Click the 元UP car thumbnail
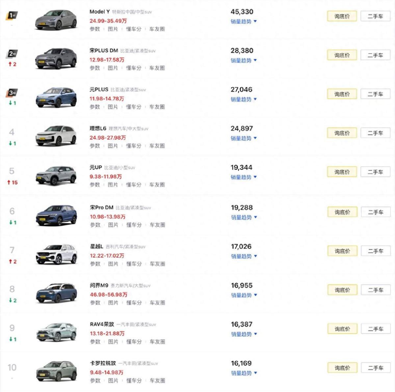Image resolution: width=395 pixels, height=392 pixels. pos(56,175)
